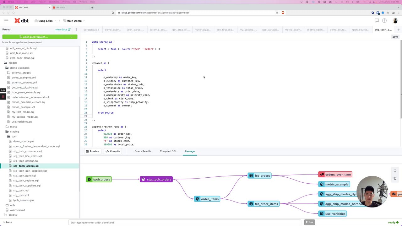Add a new editor tab with plus
The width and height of the screenshot is (402, 226).
(398, 30)
